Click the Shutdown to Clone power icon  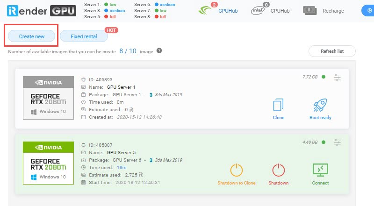pyautogui.click(x=237, y=170)
